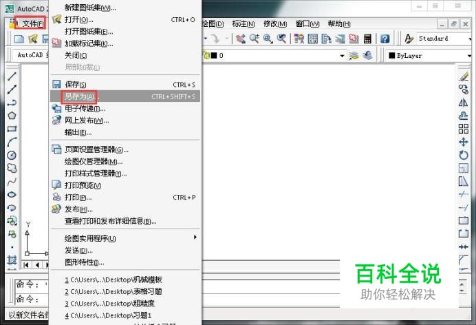Open the Markup Set Manager toolbar icon
476x325 pixels.
point(354,39)
